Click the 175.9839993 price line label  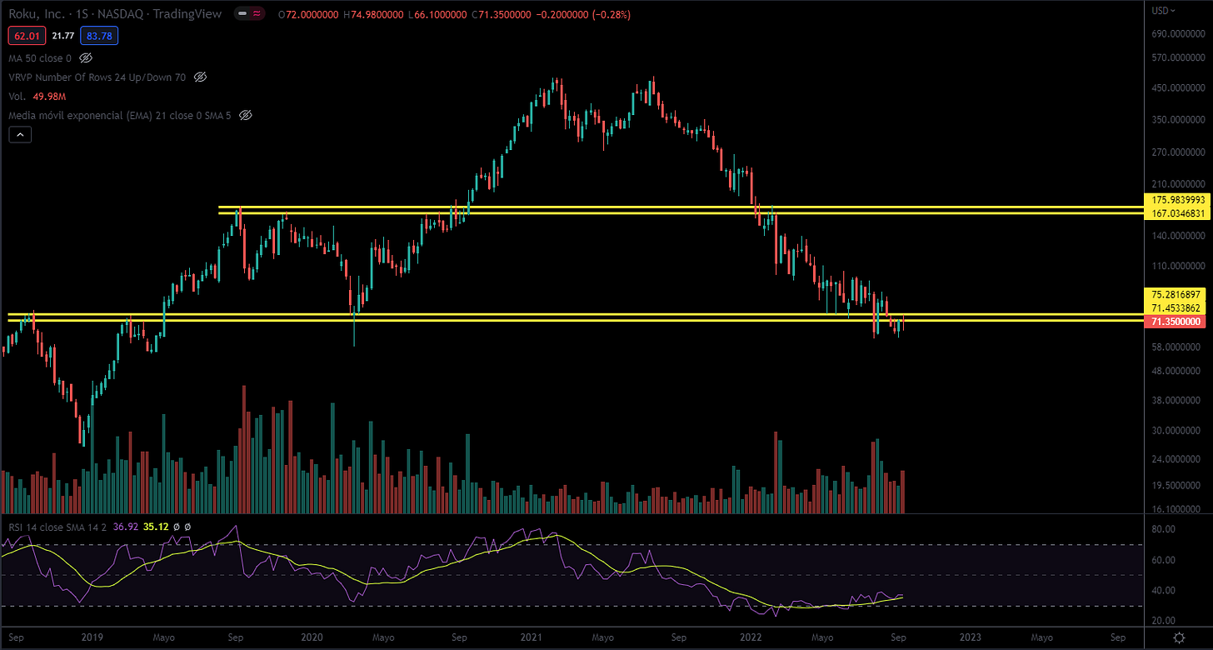tap(1177, 200)
